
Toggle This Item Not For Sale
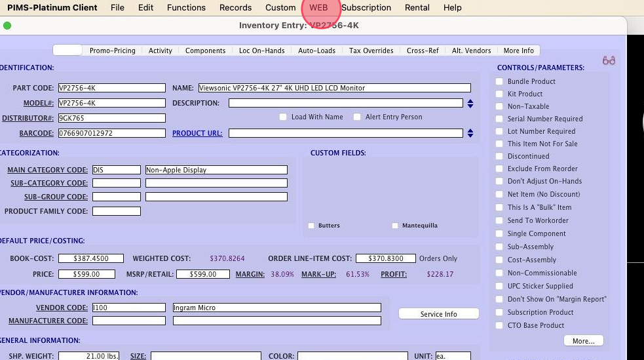pos(499,144)
